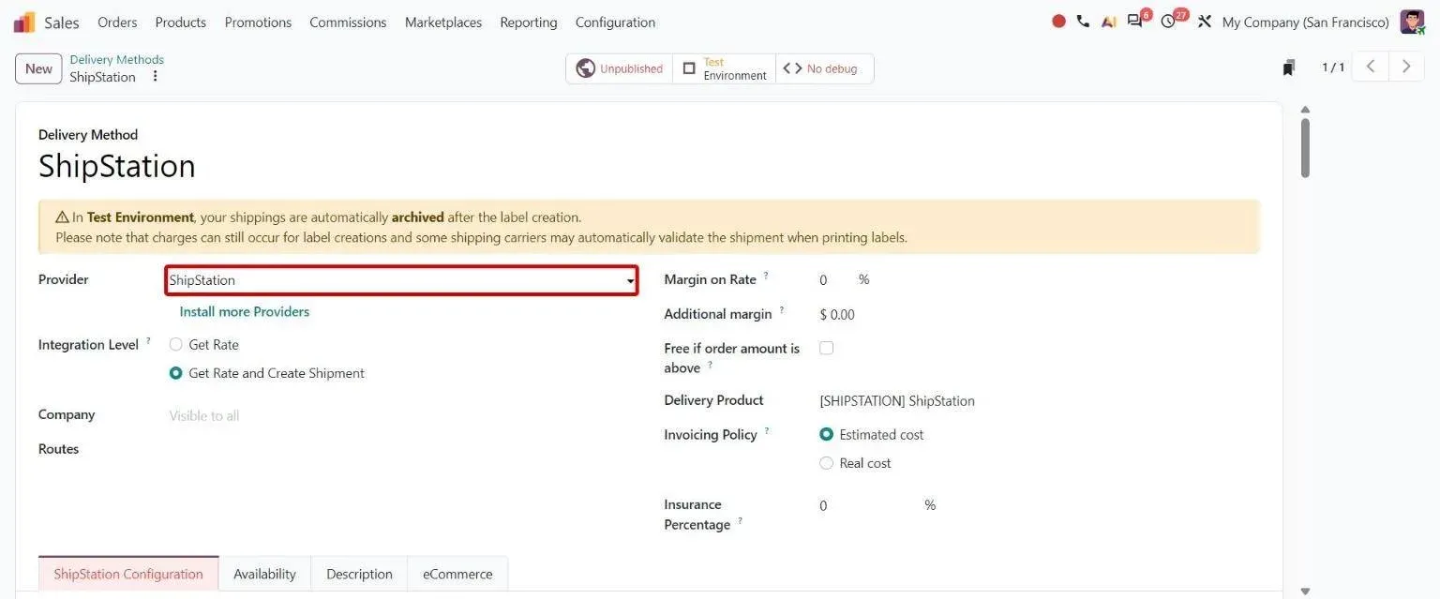Go to the previous record arrow
The height and width of the screenshot is (599, 1440).
click(x=1371, y=67)
